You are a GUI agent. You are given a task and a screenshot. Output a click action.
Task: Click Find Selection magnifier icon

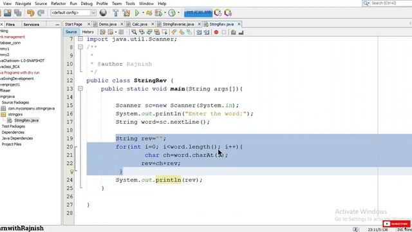coord(134,32)
